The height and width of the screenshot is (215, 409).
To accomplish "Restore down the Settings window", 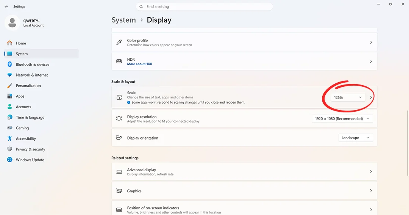I will (x=390, y=4).
